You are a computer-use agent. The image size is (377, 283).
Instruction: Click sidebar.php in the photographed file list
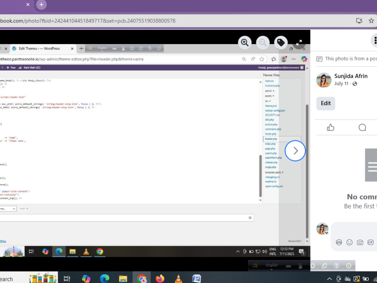pos(271,163)
